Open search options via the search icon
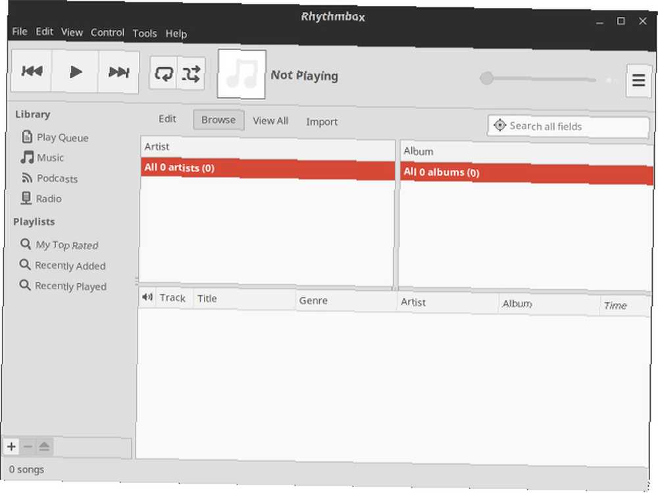Screen dimensions: 658x493 tap(500, 125)
